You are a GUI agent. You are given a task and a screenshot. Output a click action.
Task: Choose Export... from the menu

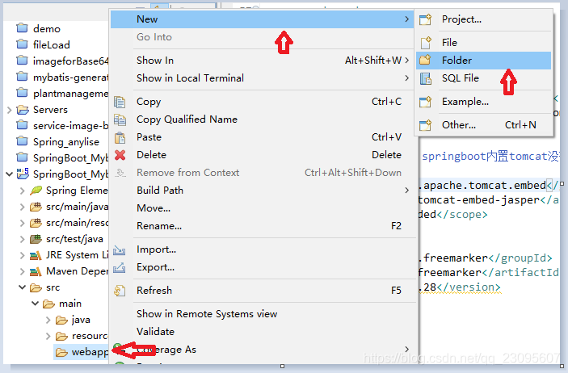pos(263,267)
